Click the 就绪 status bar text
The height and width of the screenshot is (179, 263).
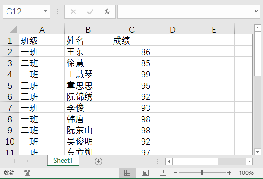pos(9,173)
